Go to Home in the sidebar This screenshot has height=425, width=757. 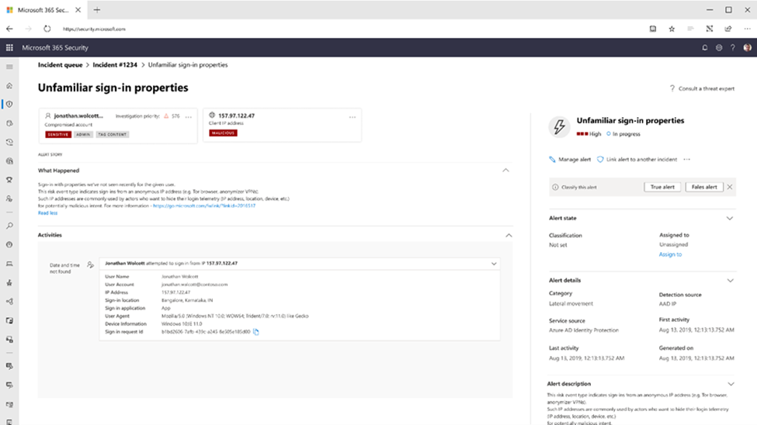tap(9, 85)
